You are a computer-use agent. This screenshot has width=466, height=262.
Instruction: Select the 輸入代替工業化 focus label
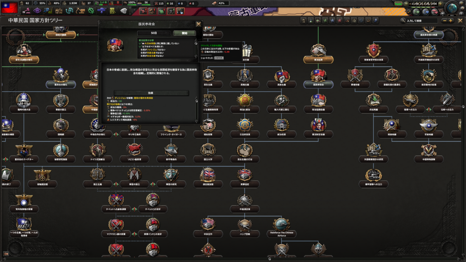pos(282,110)
